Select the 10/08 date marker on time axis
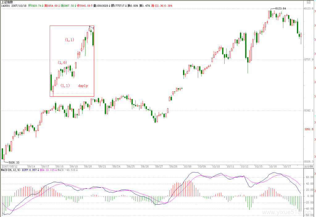Viewport: 316px width, 217px height. coord(187,167)
